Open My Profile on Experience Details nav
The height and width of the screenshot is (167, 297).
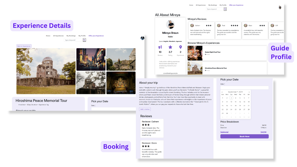click(x=82, y=36)
